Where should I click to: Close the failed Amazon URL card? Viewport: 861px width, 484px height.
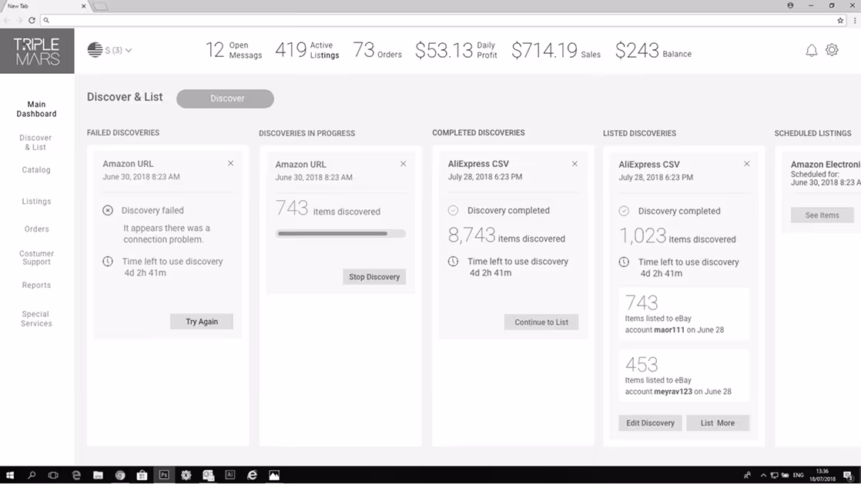tap(230, 164)
